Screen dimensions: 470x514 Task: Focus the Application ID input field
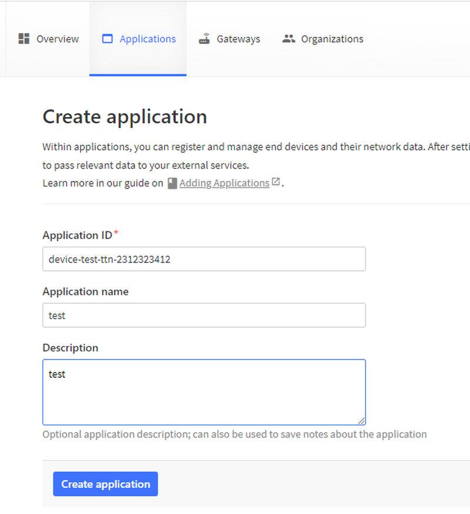204,259
